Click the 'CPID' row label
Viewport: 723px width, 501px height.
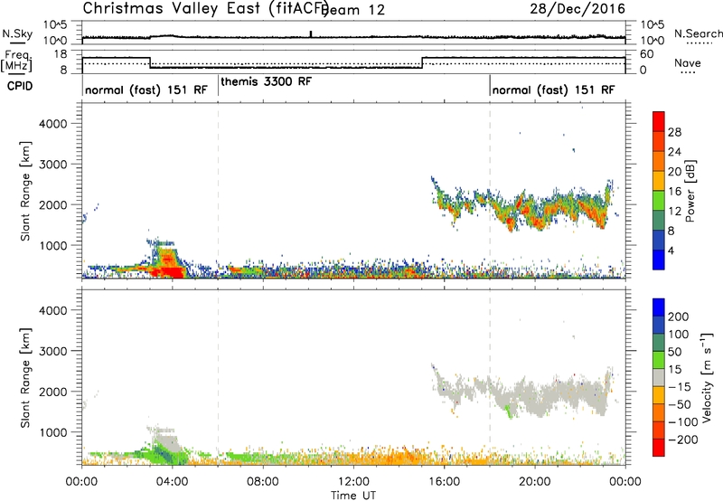[x=19, y=86]
